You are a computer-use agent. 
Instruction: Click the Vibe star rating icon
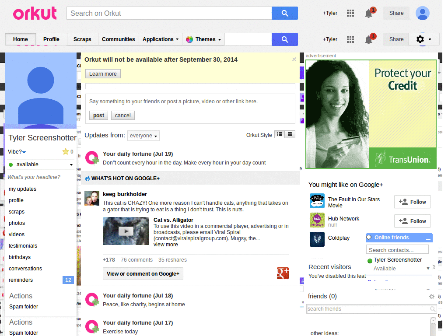66,151
